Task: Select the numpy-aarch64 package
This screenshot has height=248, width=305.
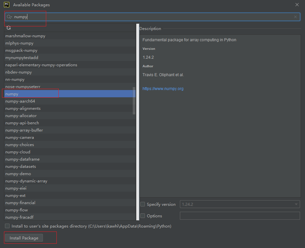Action: click(x=70, y=101)
